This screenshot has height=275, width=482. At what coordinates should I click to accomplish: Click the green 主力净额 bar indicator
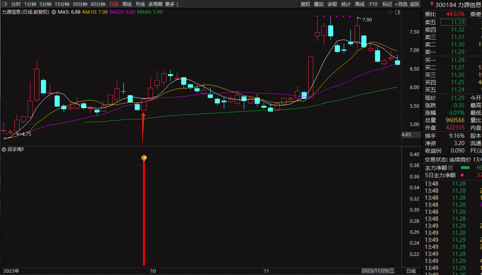coord(465,168)
